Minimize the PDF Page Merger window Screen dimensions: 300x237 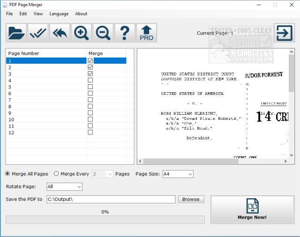[x=259, y=5]
